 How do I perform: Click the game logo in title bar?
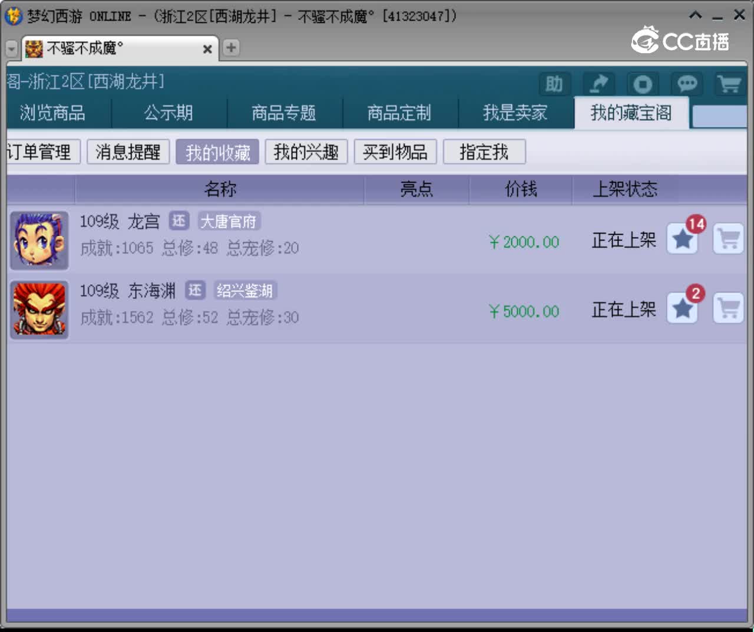pos(13,16)
